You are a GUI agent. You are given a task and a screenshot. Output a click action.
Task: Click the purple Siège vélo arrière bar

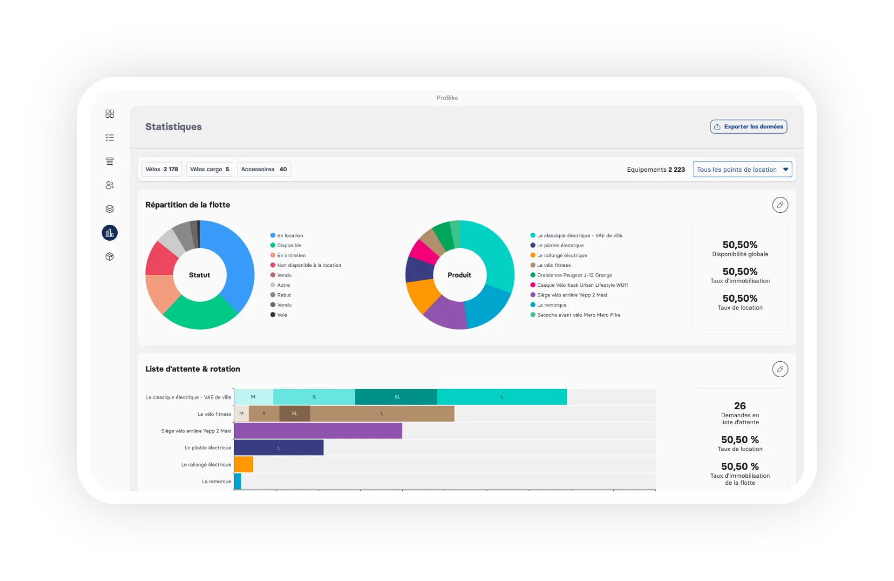(318, 431)
